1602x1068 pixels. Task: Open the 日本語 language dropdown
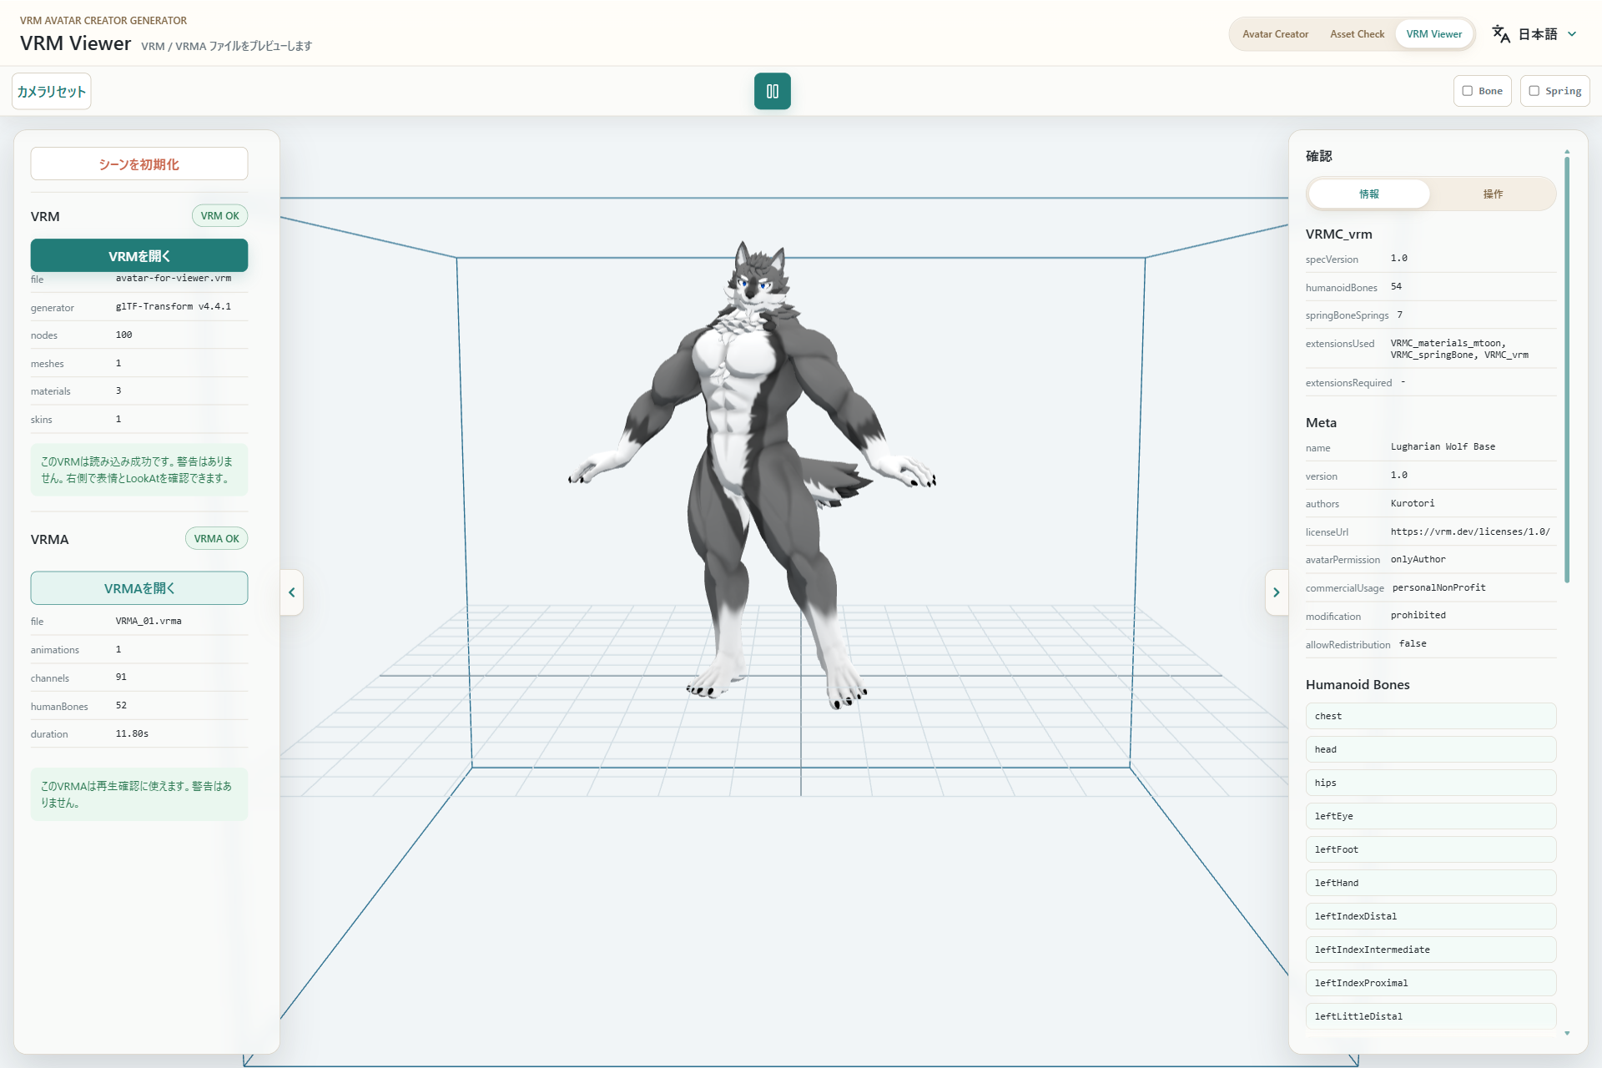point(1546,34)
